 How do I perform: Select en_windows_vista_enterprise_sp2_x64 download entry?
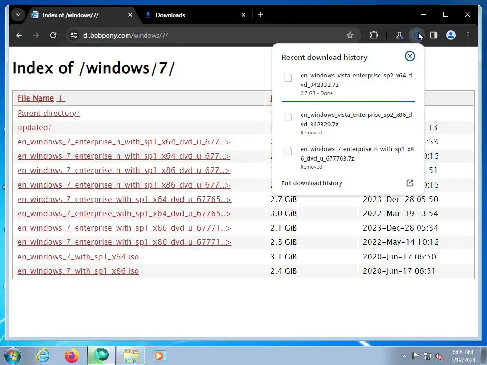pyautogui.click(x=348, y=84)
